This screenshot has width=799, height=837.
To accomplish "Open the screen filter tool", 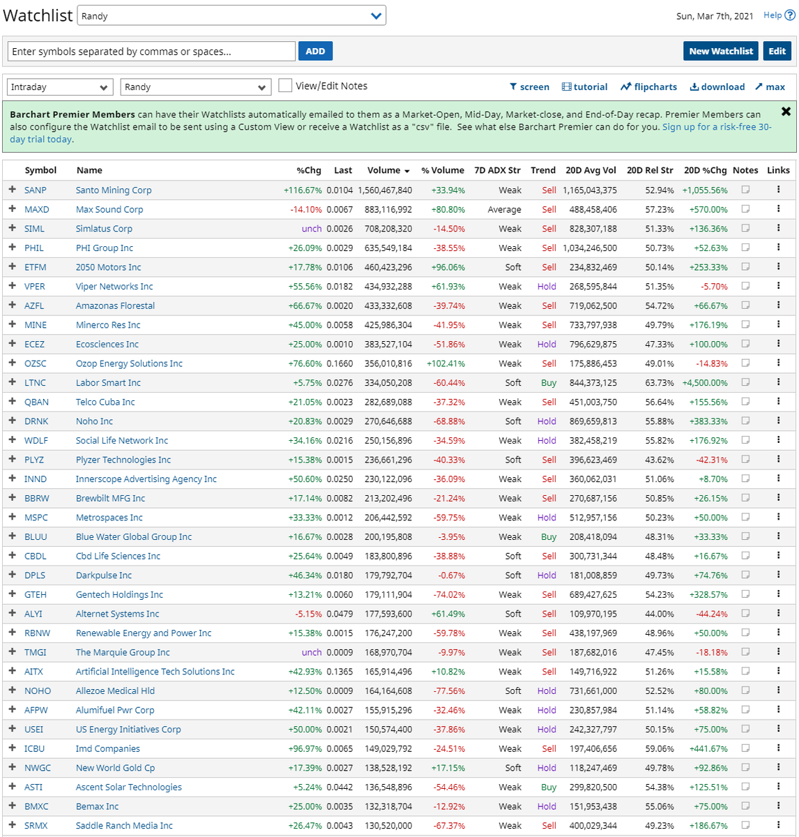I will pos(529,86).
